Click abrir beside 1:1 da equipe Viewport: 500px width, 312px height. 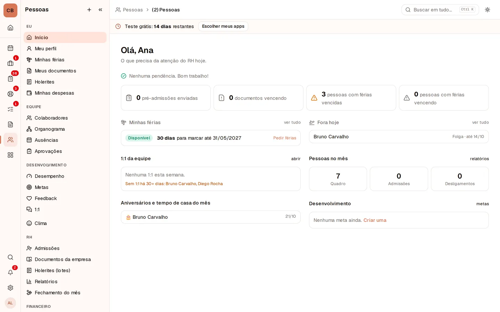pos(296,159)
